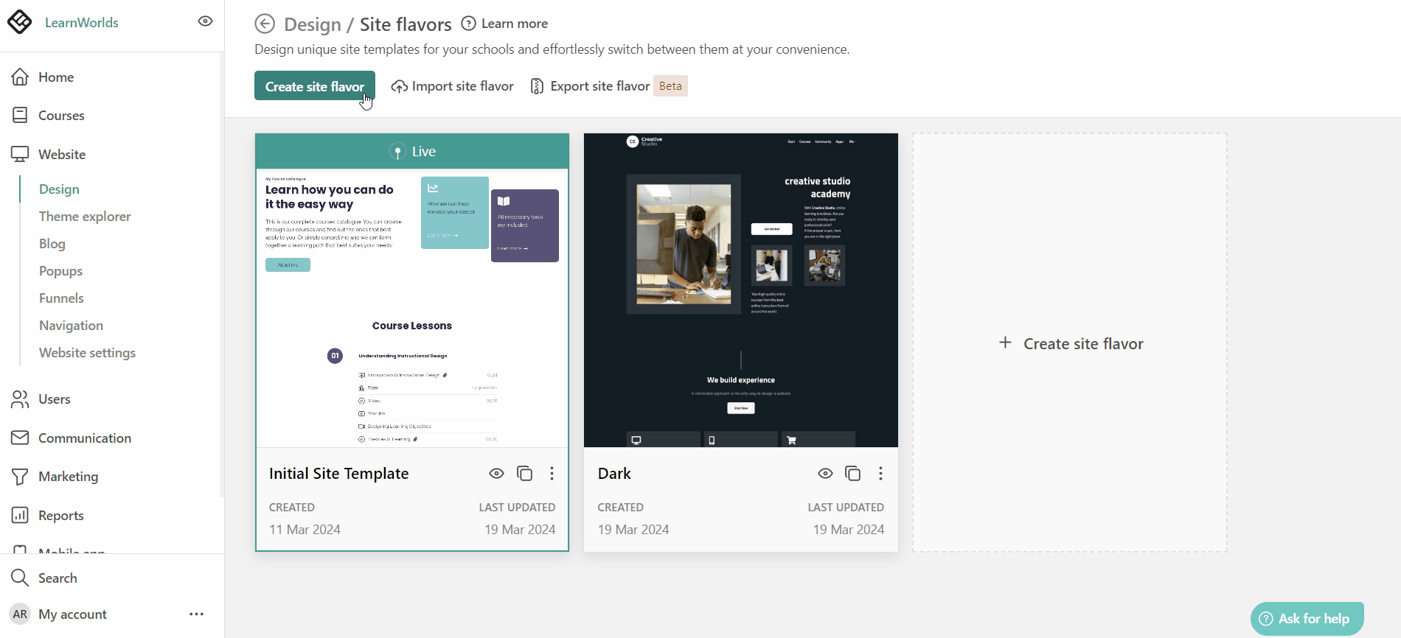Open the Navigation submenu item
This screenshot has width=1401, height=638.
pyautogui.click(x=71, y=326)
